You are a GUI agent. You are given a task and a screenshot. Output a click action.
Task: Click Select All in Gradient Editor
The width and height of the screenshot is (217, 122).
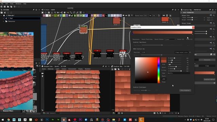[x=181, y=39]
